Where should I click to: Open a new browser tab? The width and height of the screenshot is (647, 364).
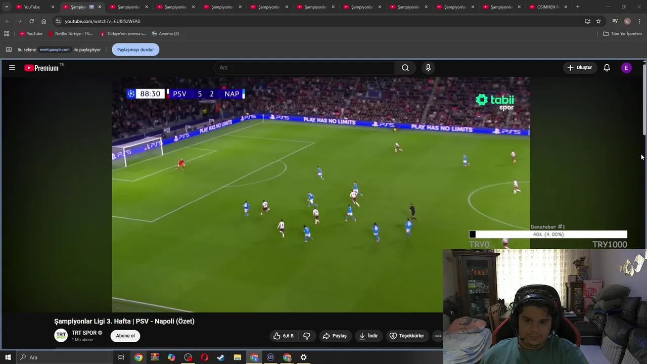pyautogui.click(x=578, y=7)
